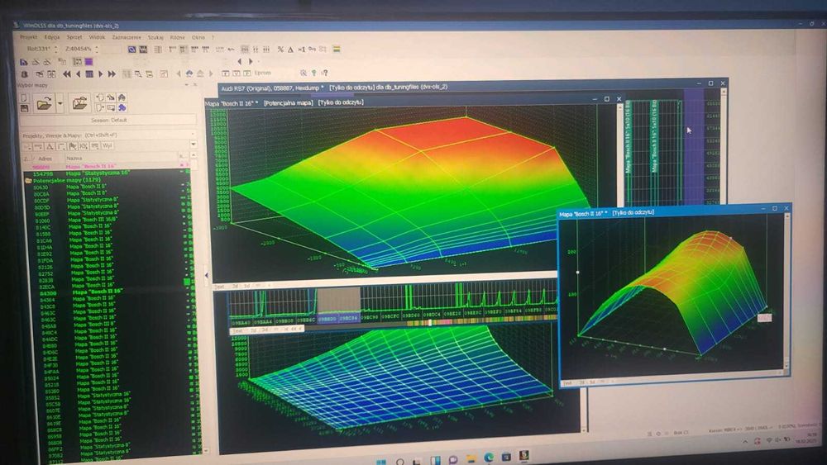Show hidden system tray icons chevron
Screen dimensions: 827x465
pyautogui.click(x=745, y=442)
